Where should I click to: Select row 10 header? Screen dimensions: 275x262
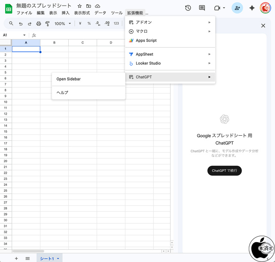(6, 102)
